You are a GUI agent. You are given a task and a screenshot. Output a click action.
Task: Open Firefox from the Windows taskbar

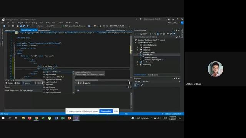(x=30, y=118)
